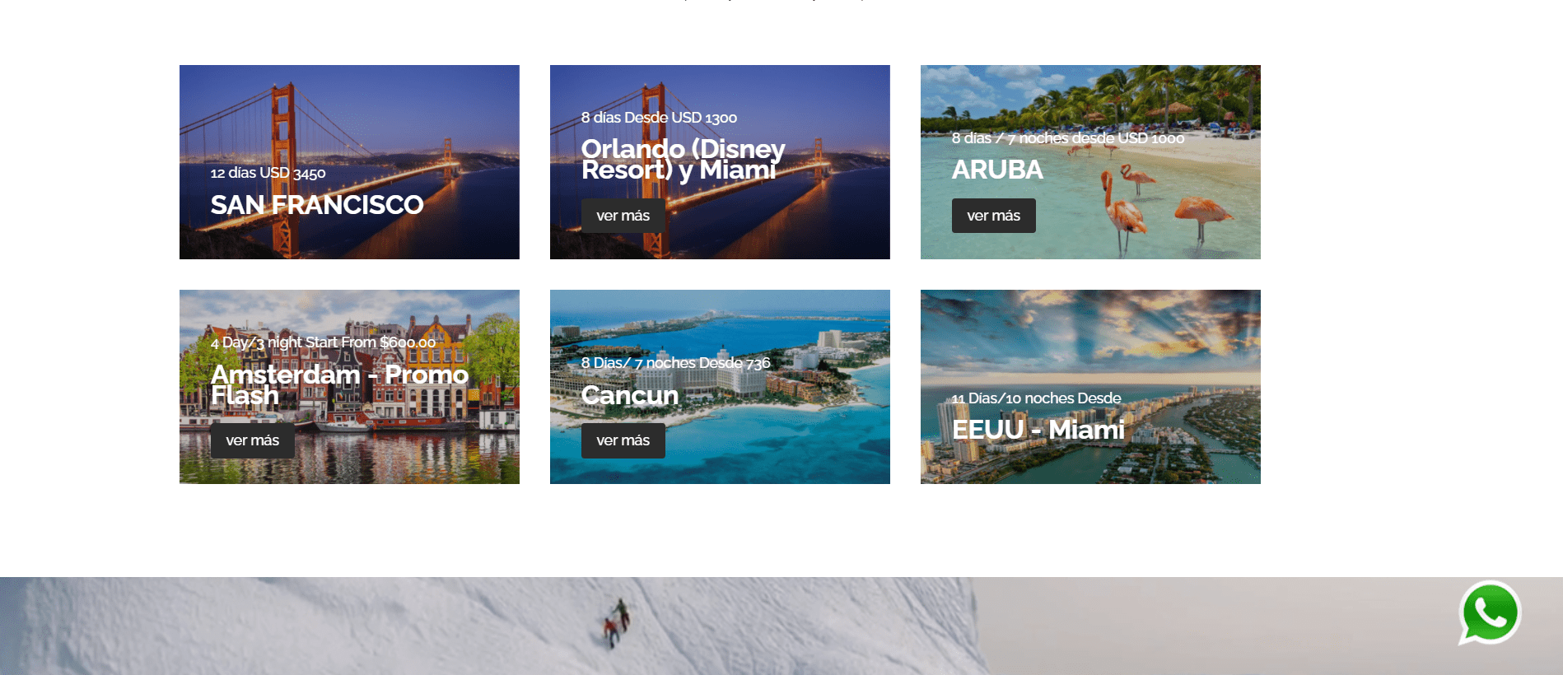Image resolution: width=1563 pixels, height=675 pixels.
Task: Open the WhatsApp chat icon
Action: pos(1490,613)
